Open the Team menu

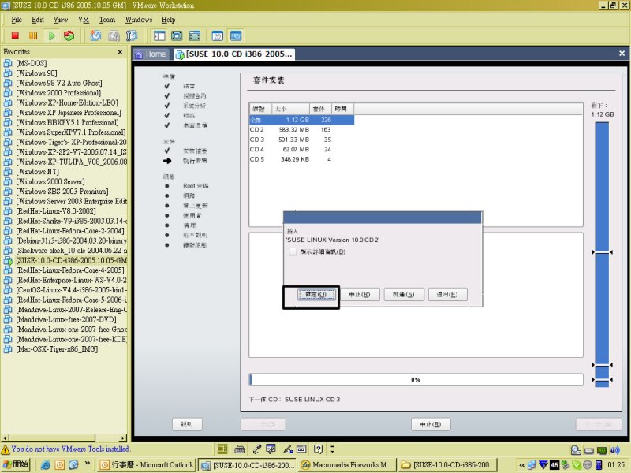click(107, 20)
